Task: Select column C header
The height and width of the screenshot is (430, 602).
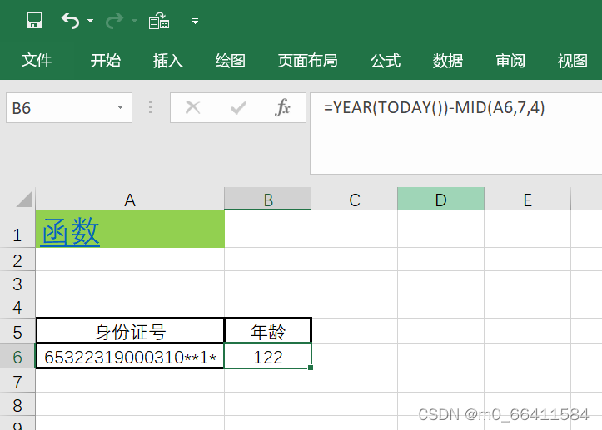Action: click(x=355, y=199)
